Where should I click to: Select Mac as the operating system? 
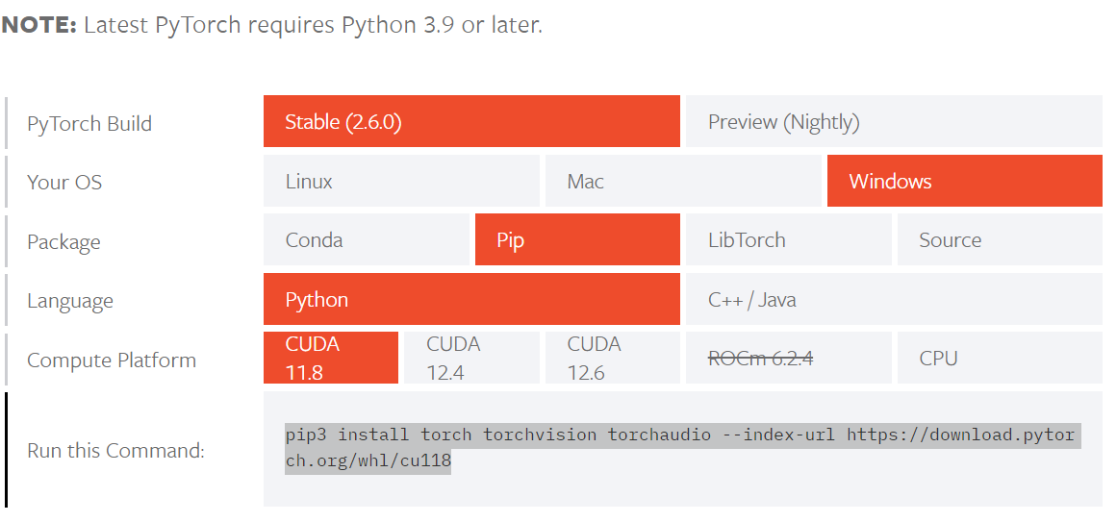point(683,182)
